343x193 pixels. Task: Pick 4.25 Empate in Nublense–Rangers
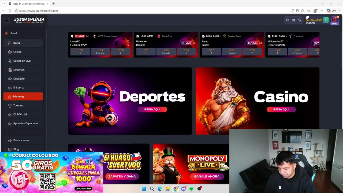(166, 52)
